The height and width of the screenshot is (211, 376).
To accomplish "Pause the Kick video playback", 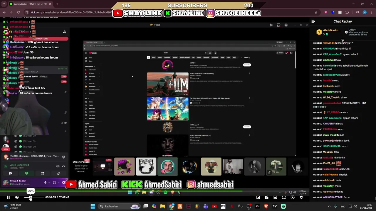I will click(x=8, y=198).
